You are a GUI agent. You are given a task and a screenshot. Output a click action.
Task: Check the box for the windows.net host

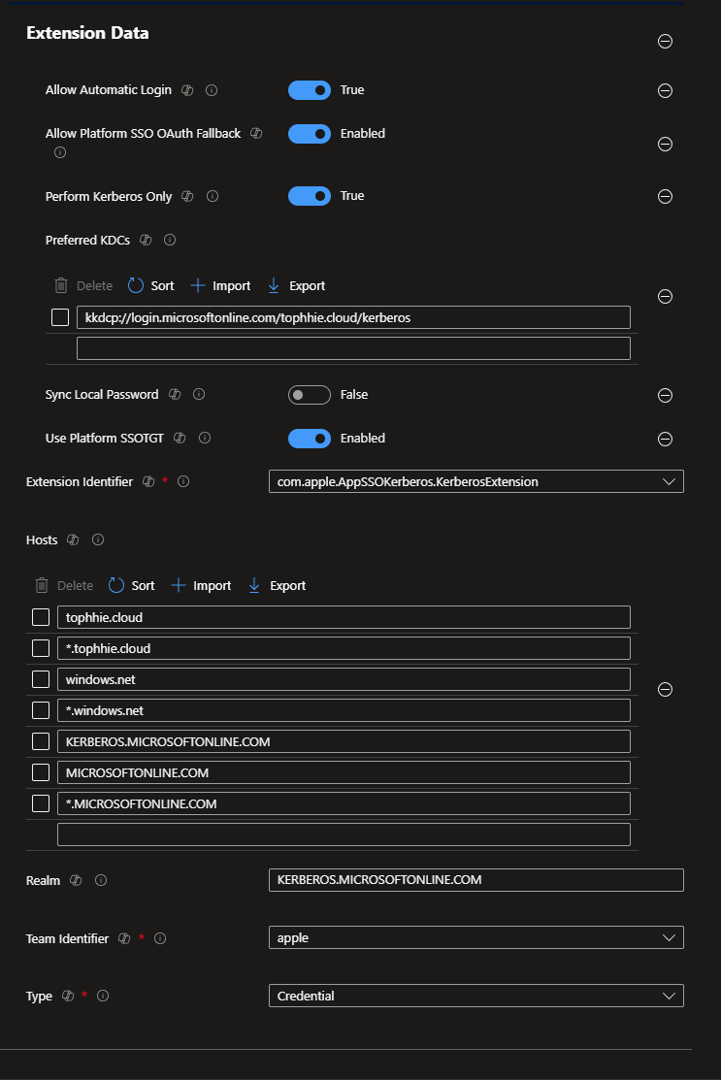point(41,679)
